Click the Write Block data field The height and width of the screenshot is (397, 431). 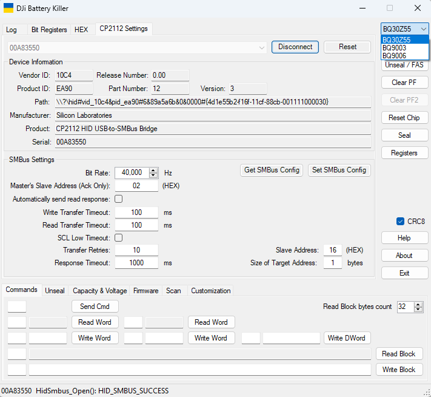point(200,370)
